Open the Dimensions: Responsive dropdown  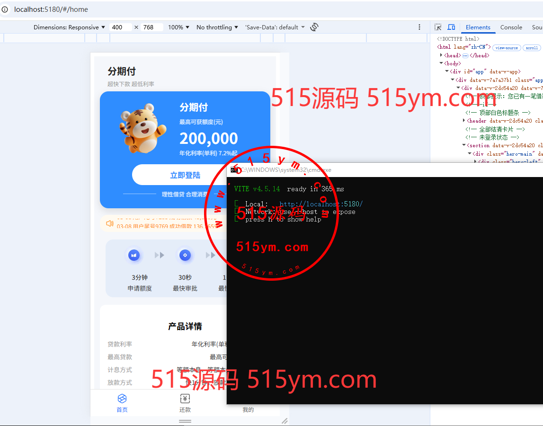(69, 27)
